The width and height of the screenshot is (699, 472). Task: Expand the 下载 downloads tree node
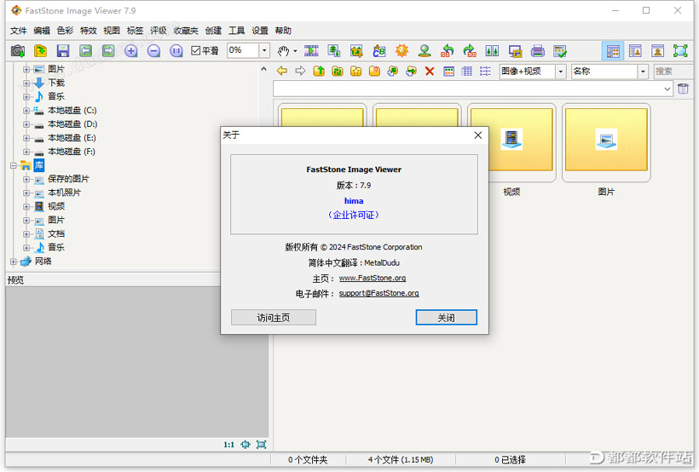point(26,83)
